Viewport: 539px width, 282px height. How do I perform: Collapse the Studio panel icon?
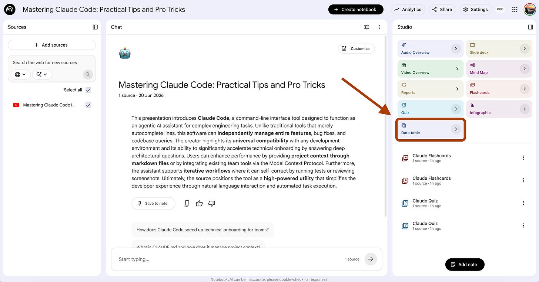click(530, 27)
